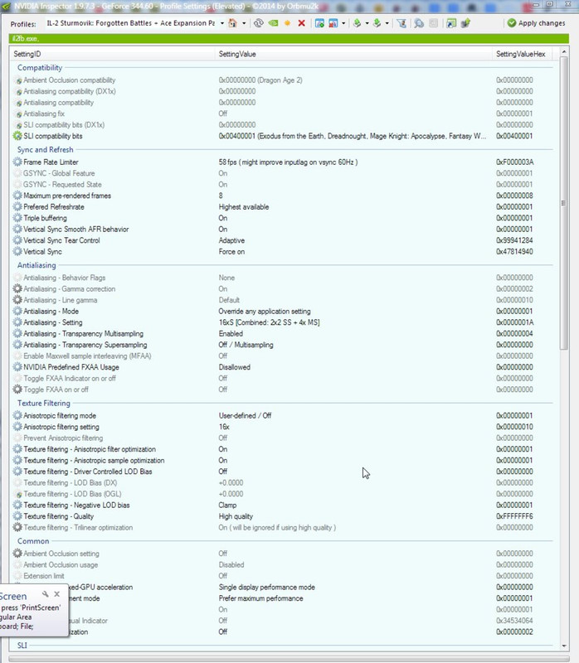Click the Antialiasing - Transparency Supersampling row
The image size is (579, 663).
(x=283, y=345)
